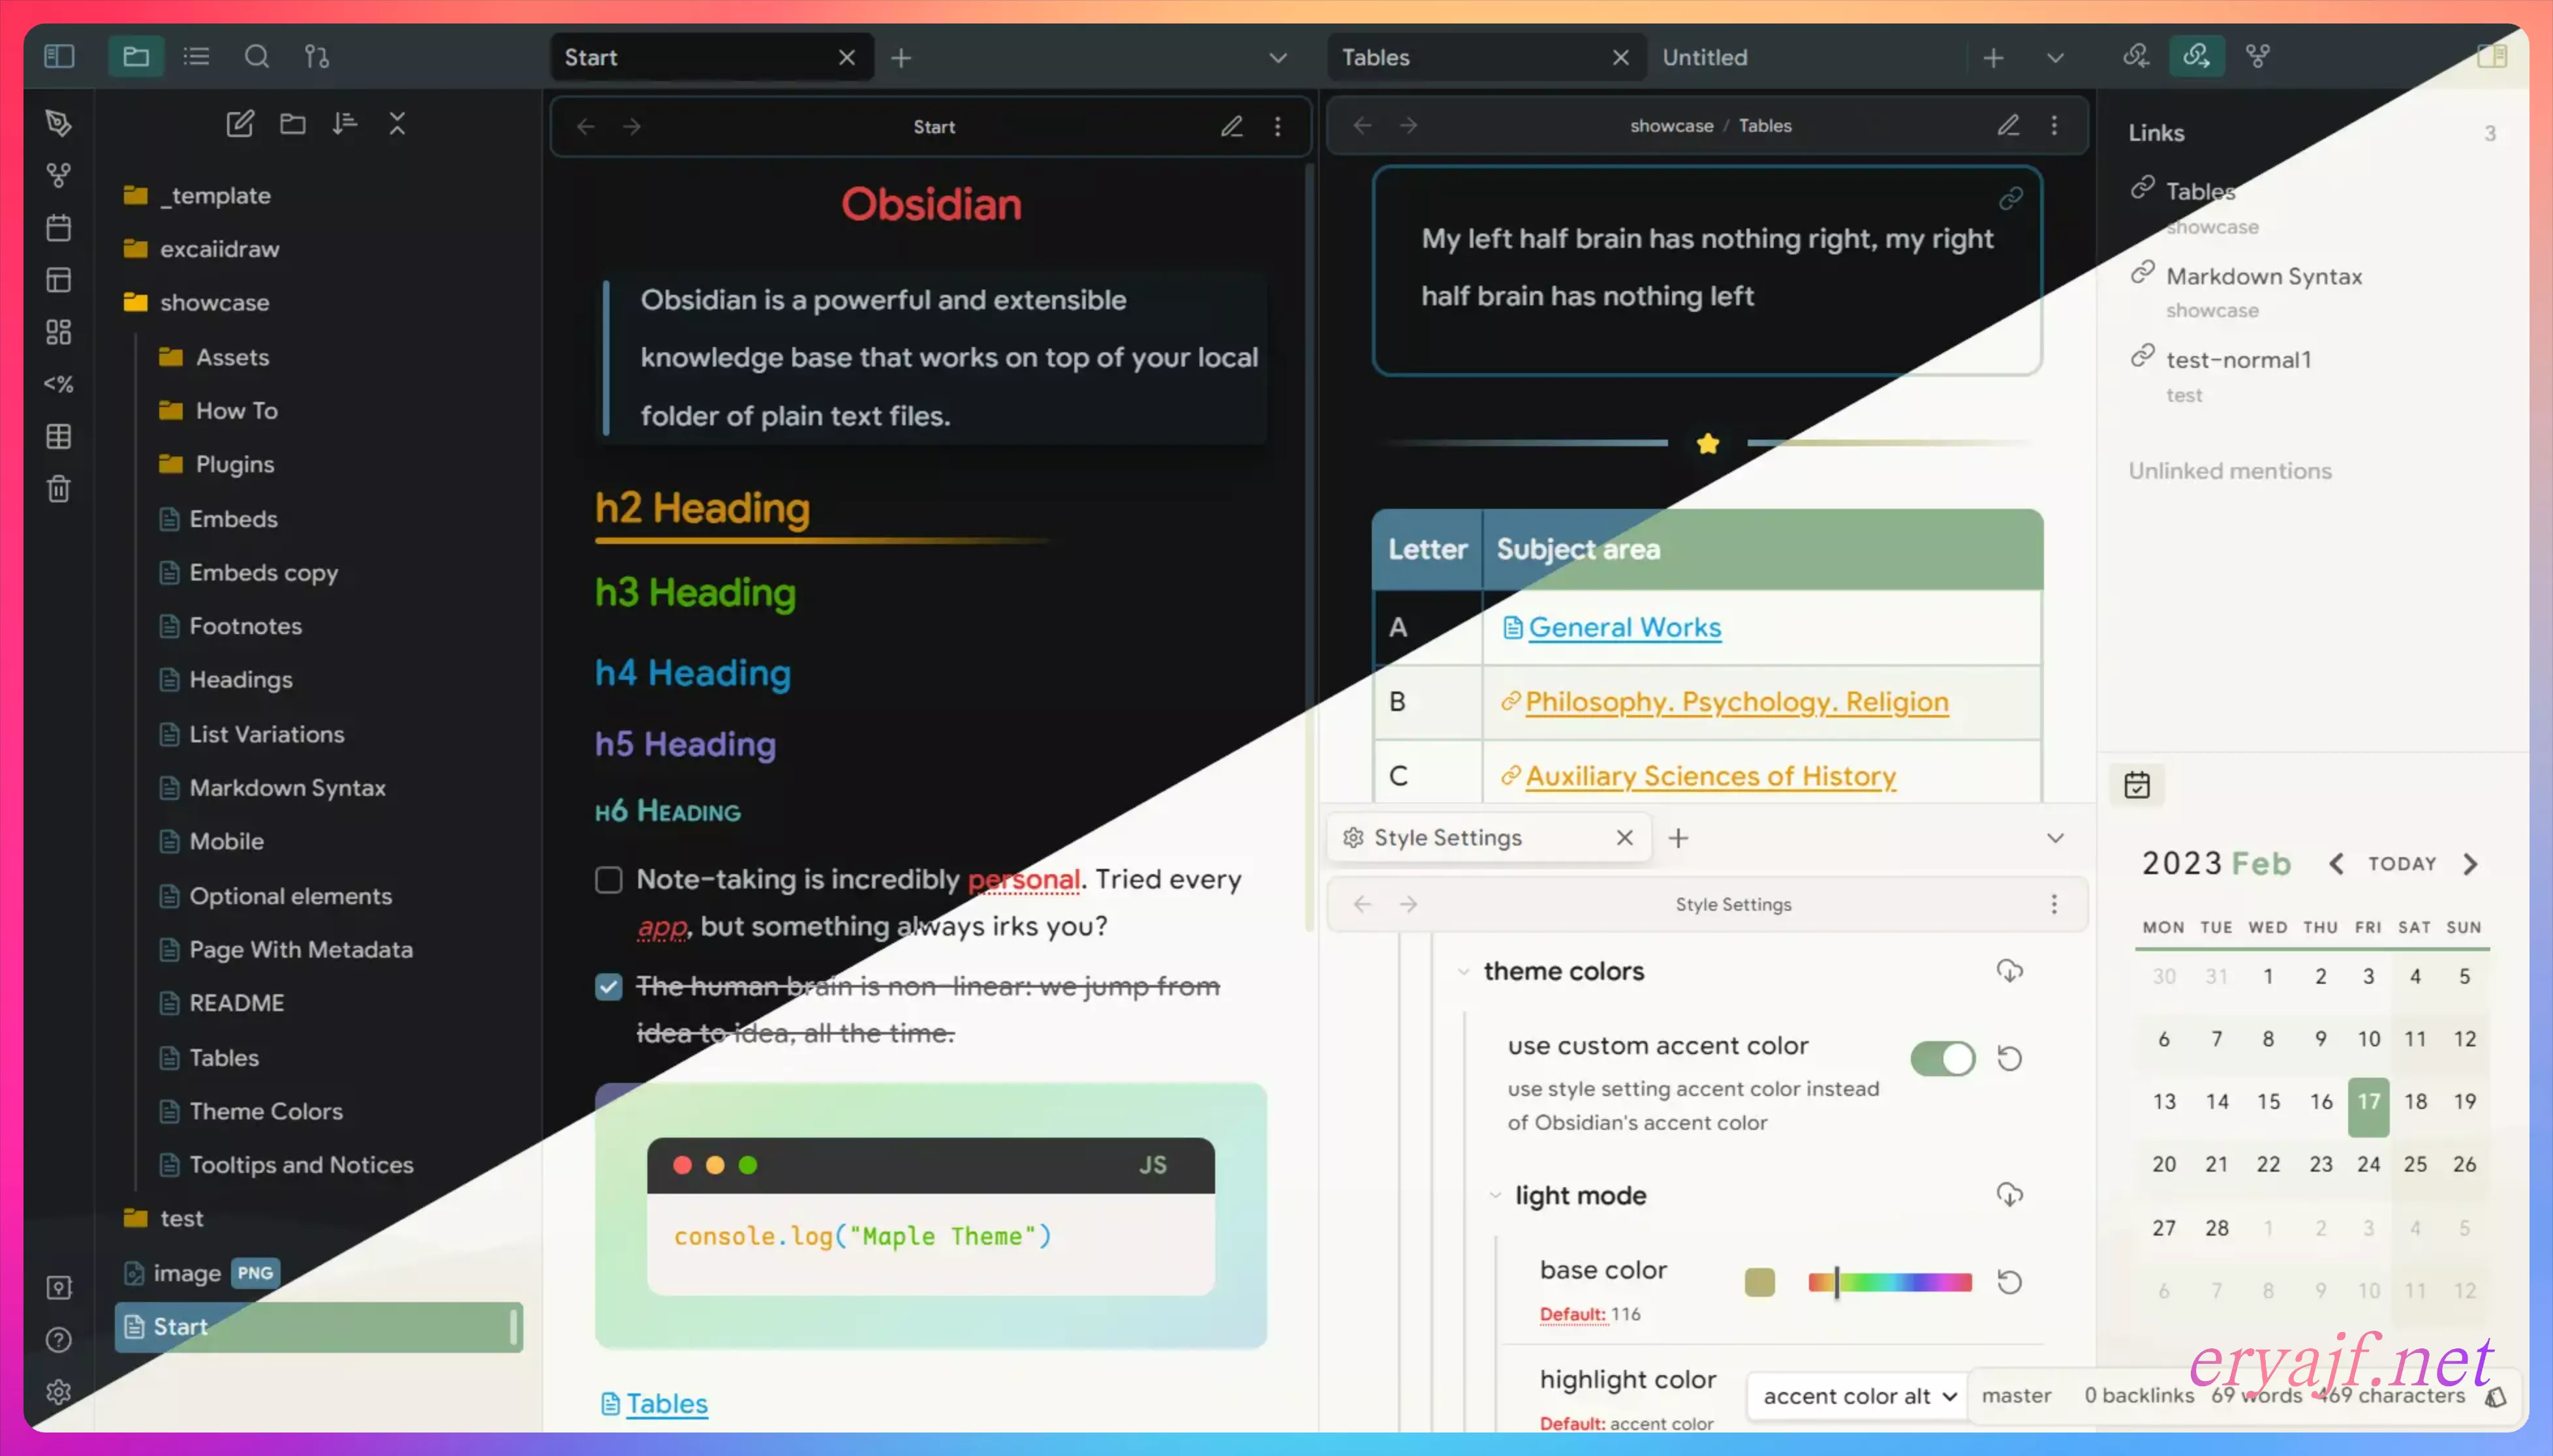Check the Note-taking task checkbox
This screenshot has height=1456, width=2553.
coord(608,880)
